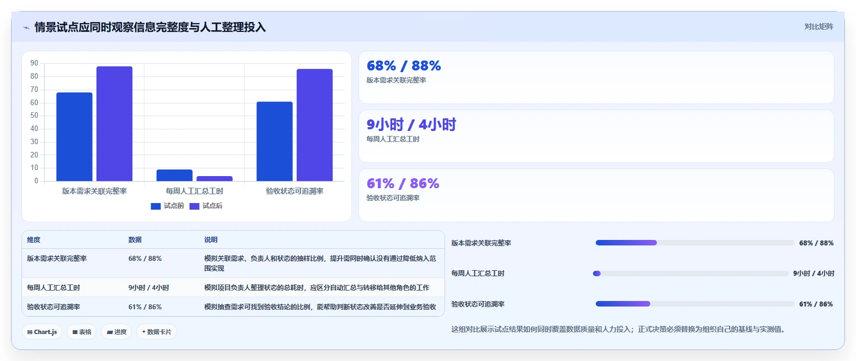Click the 试点前 bar for 每周人工汇总工时
Image resolution: width=856 pixels, height=361 pixels.
(x=174, y=175)
